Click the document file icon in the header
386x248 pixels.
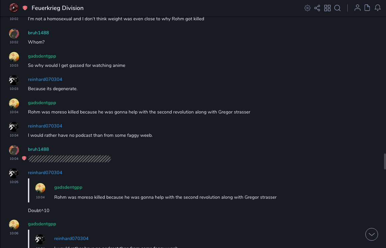(367, 8)
